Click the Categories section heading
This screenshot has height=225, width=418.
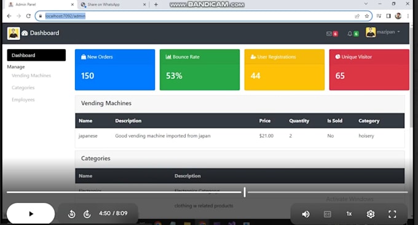tap(96, 159)
